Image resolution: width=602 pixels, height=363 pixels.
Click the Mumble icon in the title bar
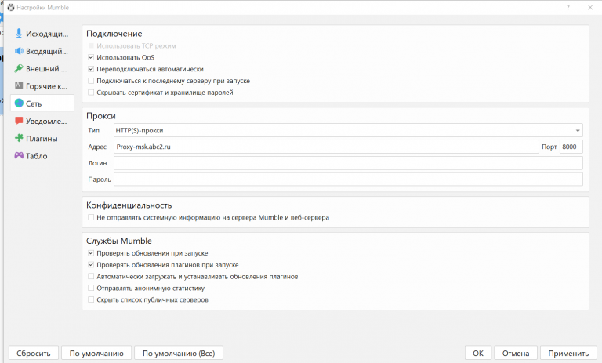(x=11, y=7)
